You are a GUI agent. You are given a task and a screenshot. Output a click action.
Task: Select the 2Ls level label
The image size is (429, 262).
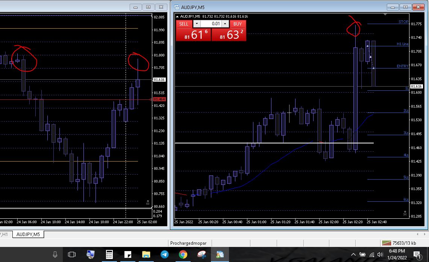pos(406,110)
